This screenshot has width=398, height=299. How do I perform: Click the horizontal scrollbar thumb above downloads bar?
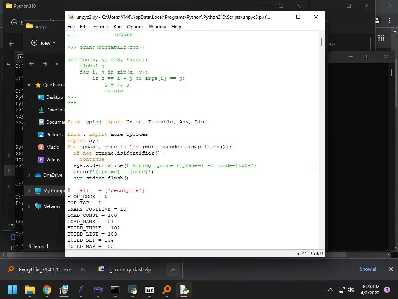pos(176,255)
